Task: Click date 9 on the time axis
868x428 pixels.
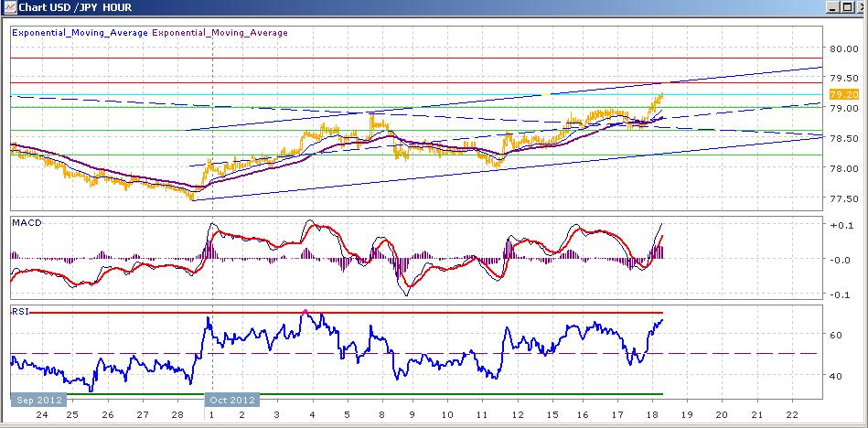Action: (413, 414)
